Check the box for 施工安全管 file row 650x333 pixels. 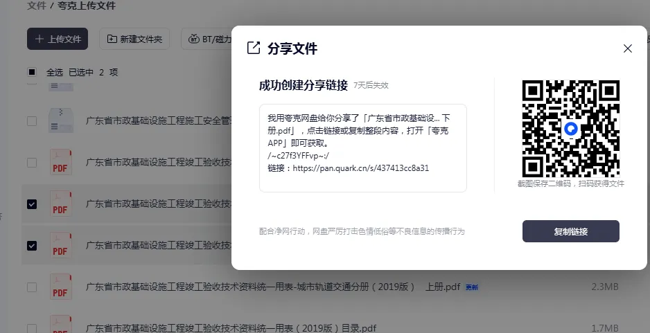pos(32,121)
